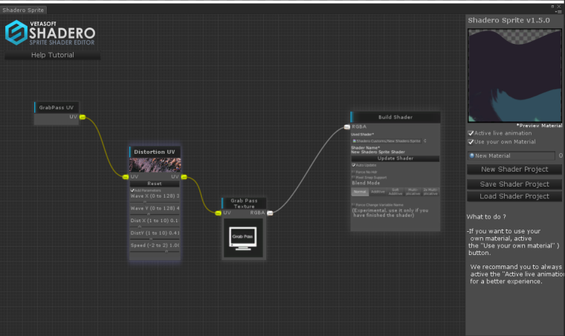565x336 pixels.
Task: Click the GrabPass UV output connector knob
Action: click(x=83, y=117)
